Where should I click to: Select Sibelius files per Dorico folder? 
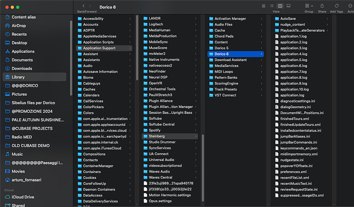(x=33, y=103)
